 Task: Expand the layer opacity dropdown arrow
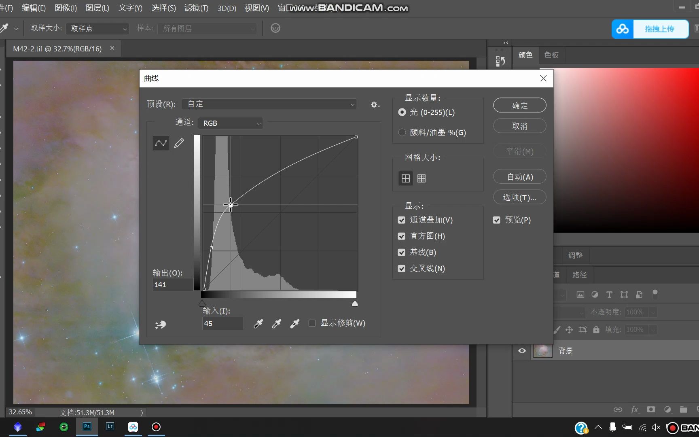tap(652, 312)
